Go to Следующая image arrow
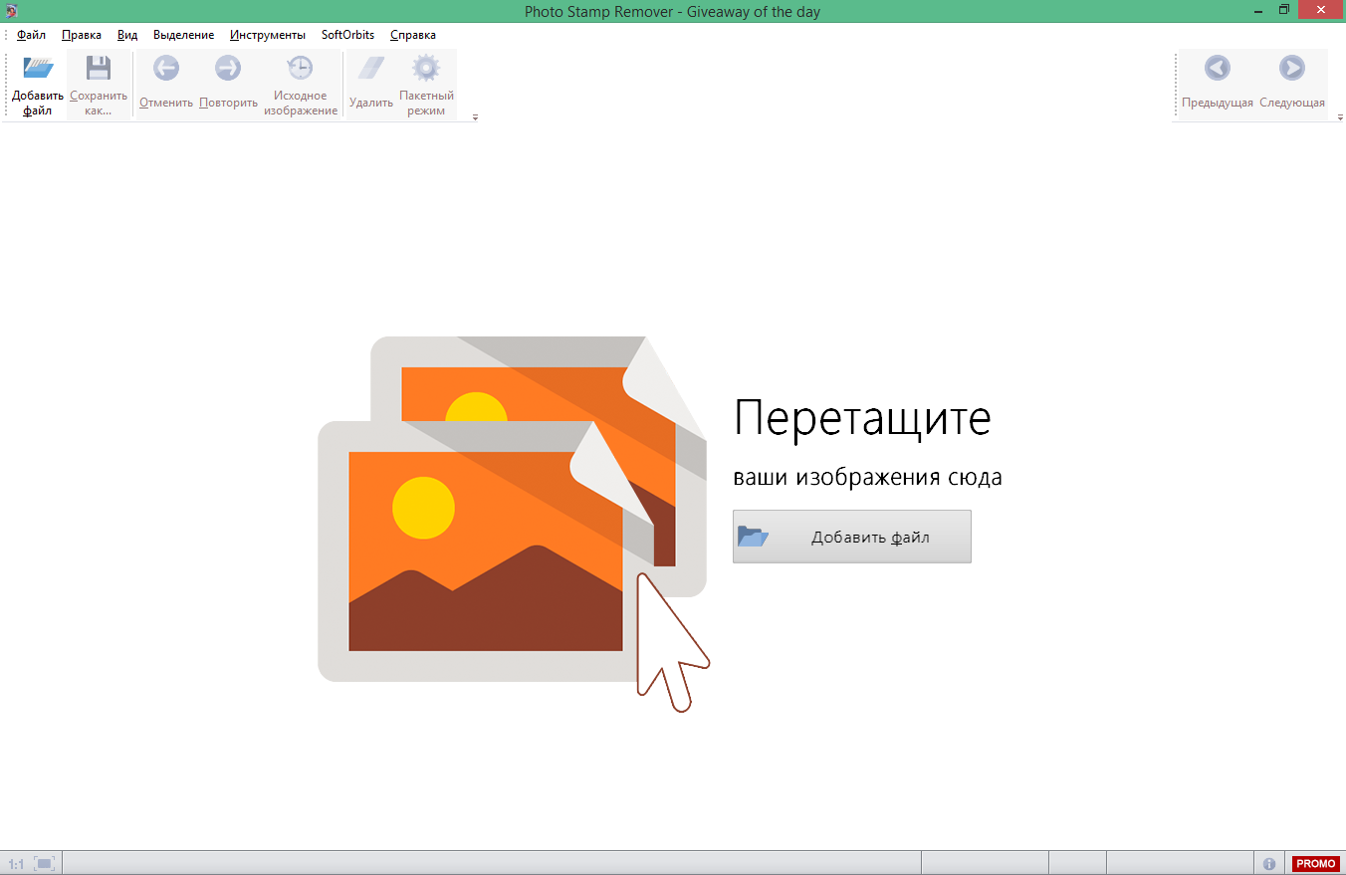 point(1291,68)
